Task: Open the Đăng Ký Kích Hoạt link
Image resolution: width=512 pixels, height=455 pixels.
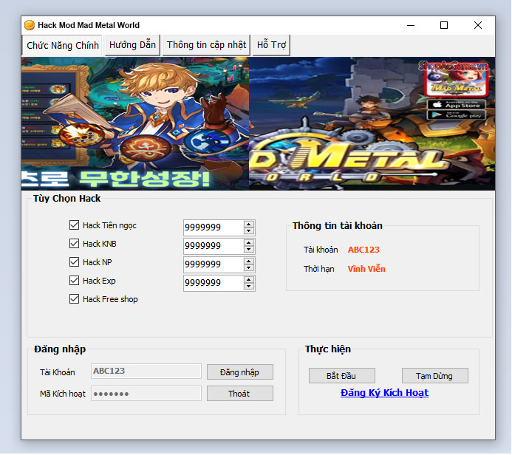Action: (x=384, y=393)
